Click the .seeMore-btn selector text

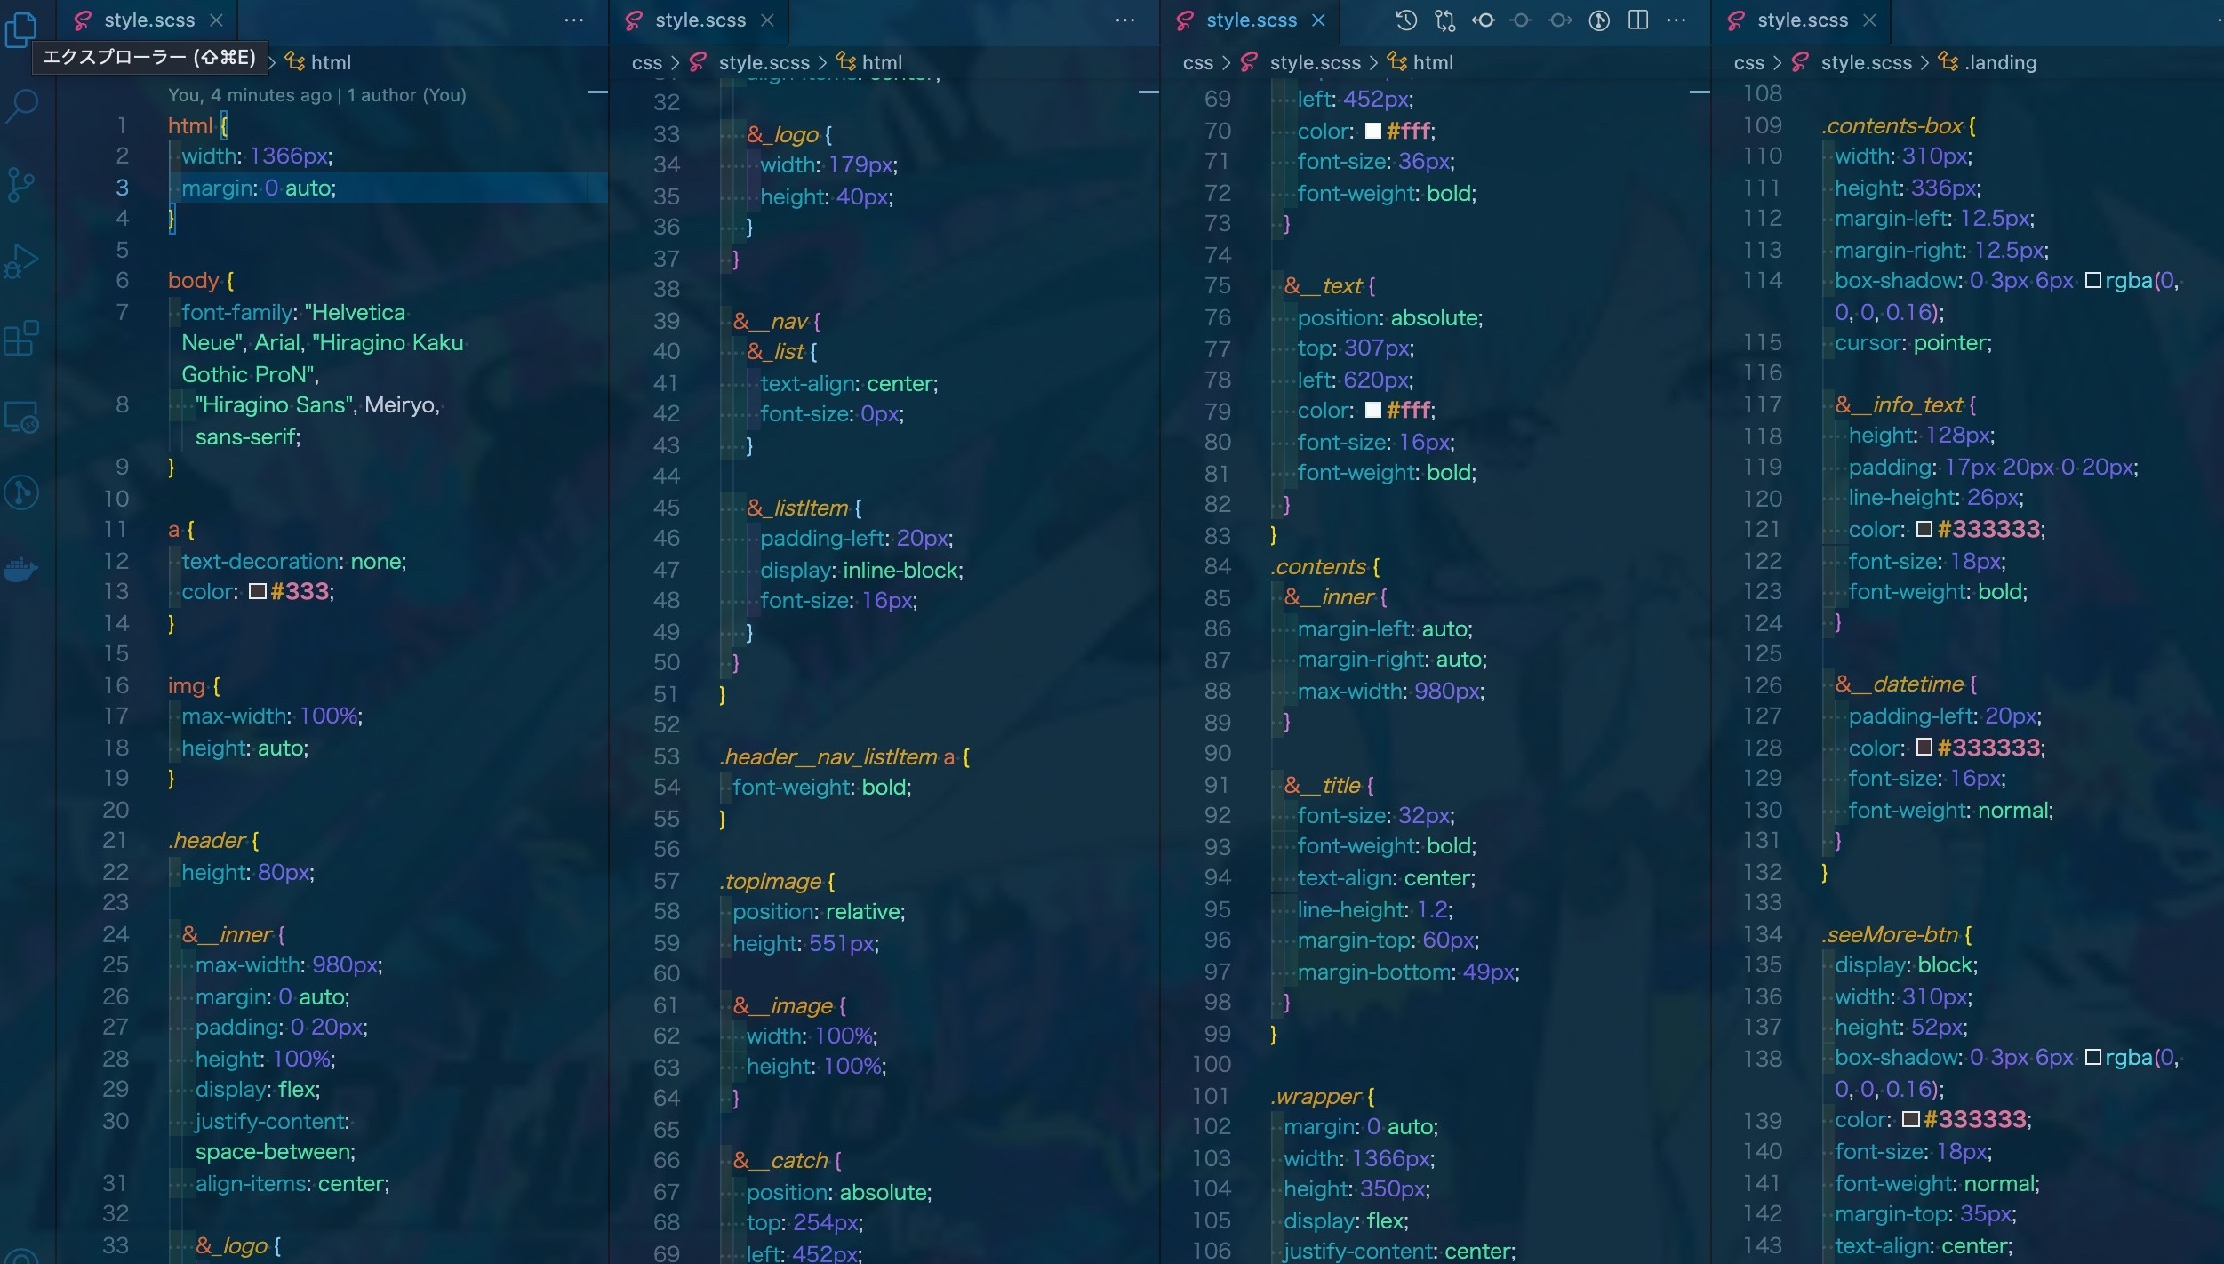[x=1890, y=934]
